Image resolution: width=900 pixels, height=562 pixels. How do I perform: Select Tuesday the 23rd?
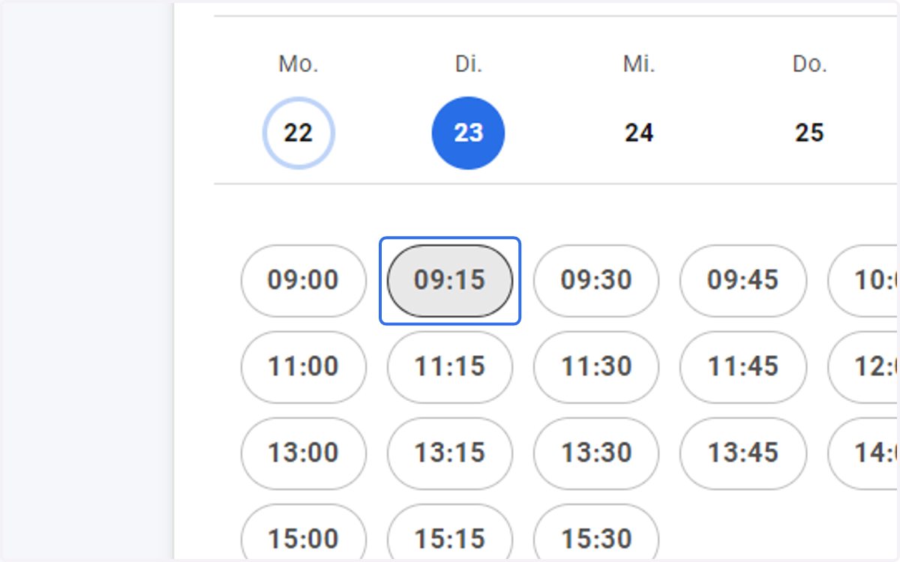click(468, 133)
